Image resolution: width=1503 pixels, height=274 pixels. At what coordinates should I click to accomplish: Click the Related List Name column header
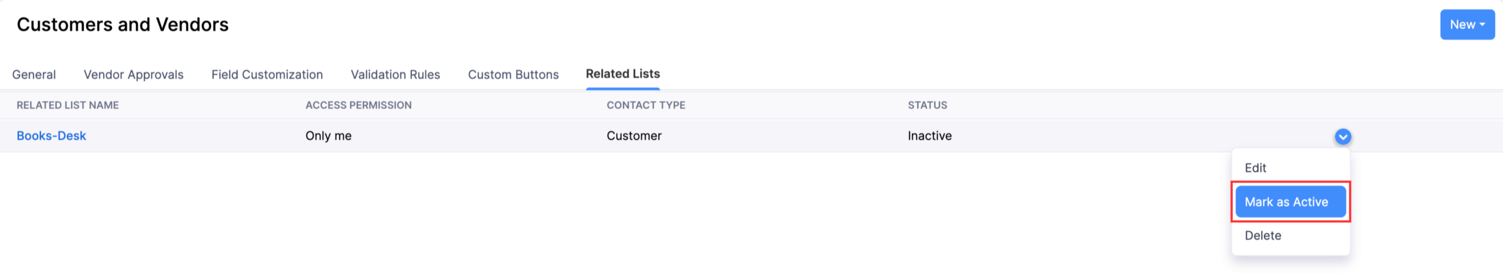(68, 105)
